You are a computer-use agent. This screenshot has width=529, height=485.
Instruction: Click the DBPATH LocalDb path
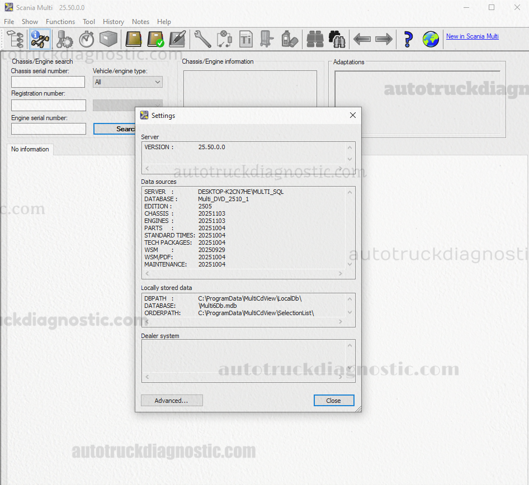pyautogui.click(x=250, y=298)
